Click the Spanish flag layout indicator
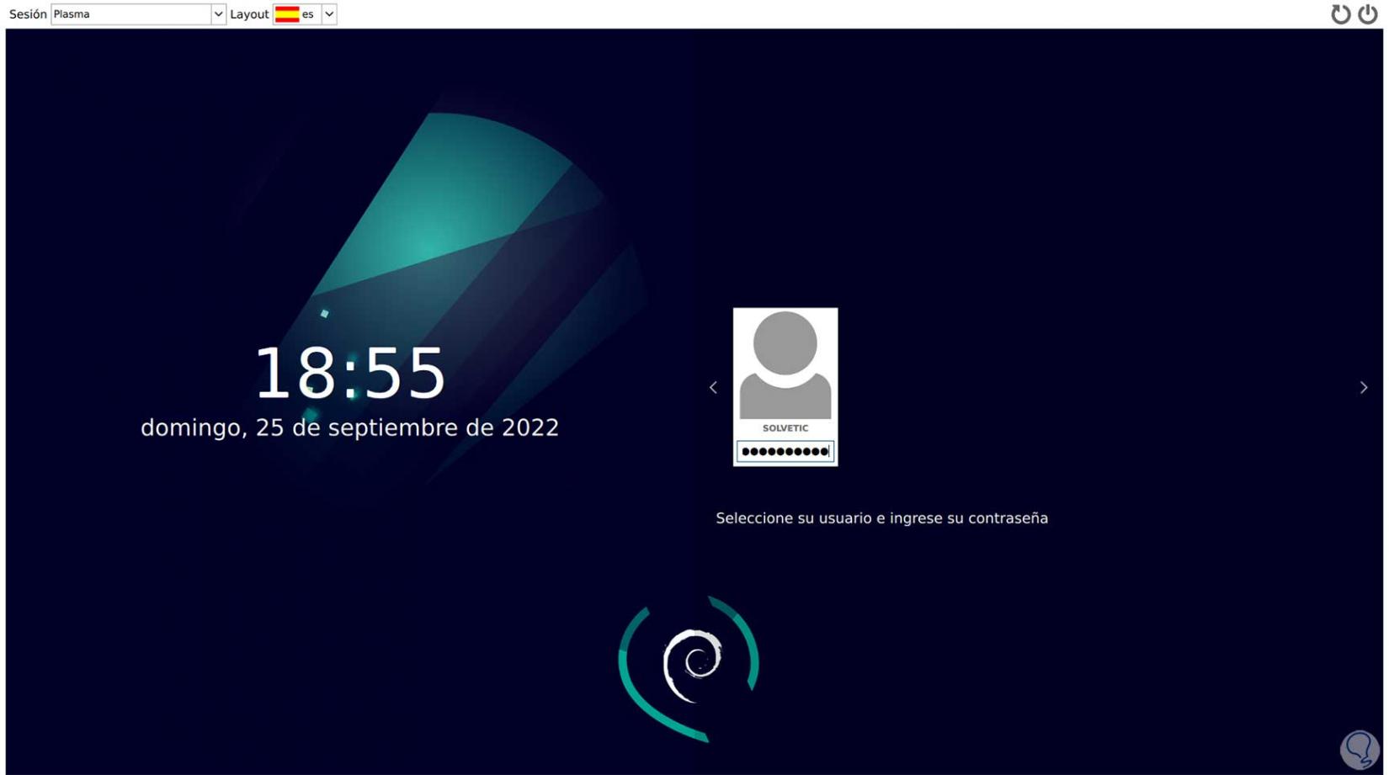Screen dimensions: 1389x775 [287, 14]
